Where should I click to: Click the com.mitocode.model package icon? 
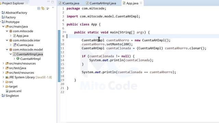11,50
